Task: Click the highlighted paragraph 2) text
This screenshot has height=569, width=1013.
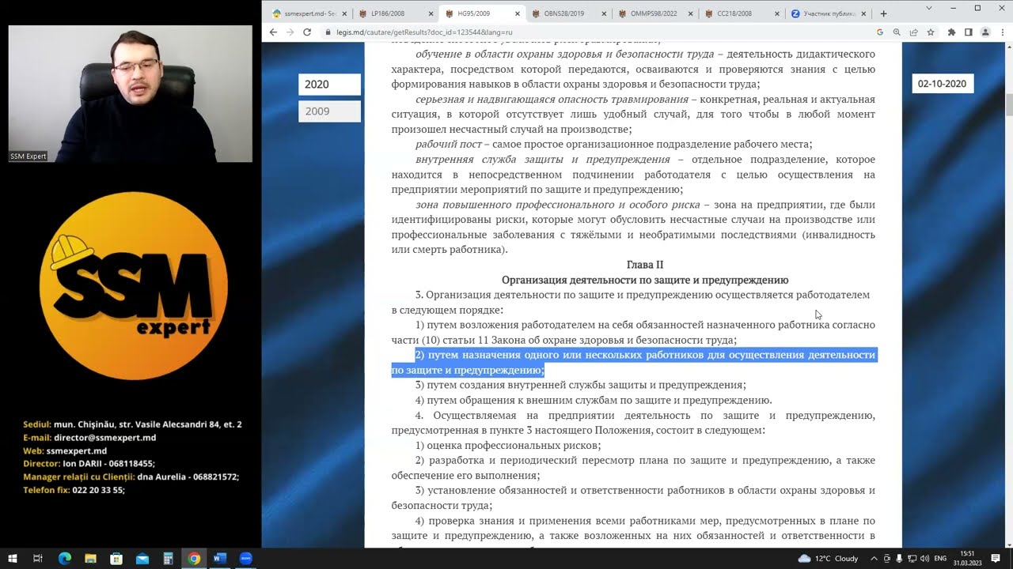Action: click(x=634, y=363)
